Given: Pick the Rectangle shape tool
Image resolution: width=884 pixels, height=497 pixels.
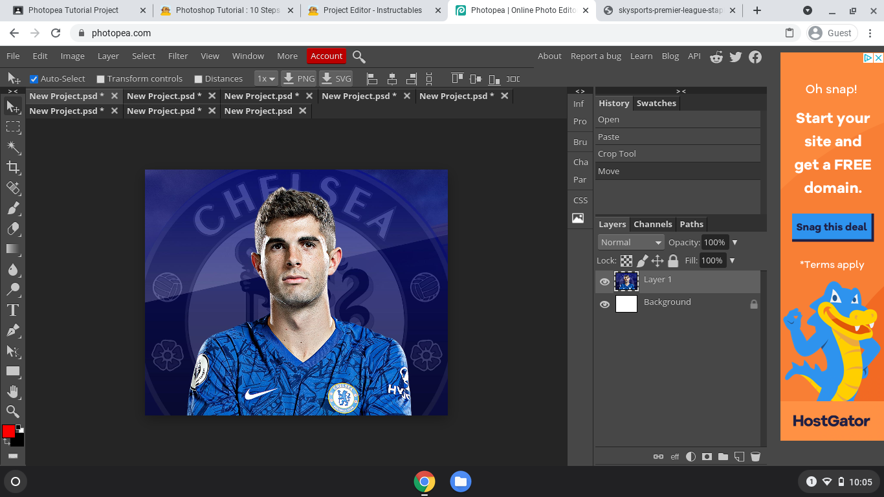Looking at the screenshot, I should [13, 371].
